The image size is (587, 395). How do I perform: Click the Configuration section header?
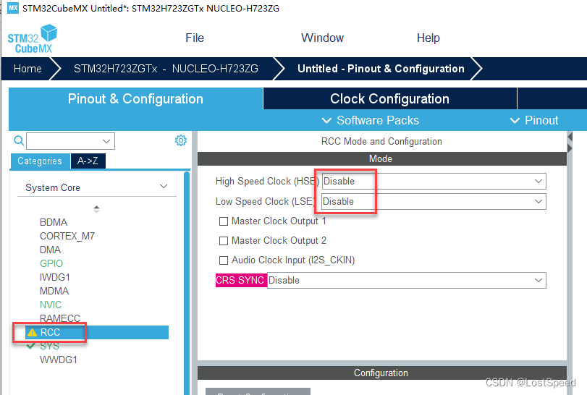coord(382,373)
